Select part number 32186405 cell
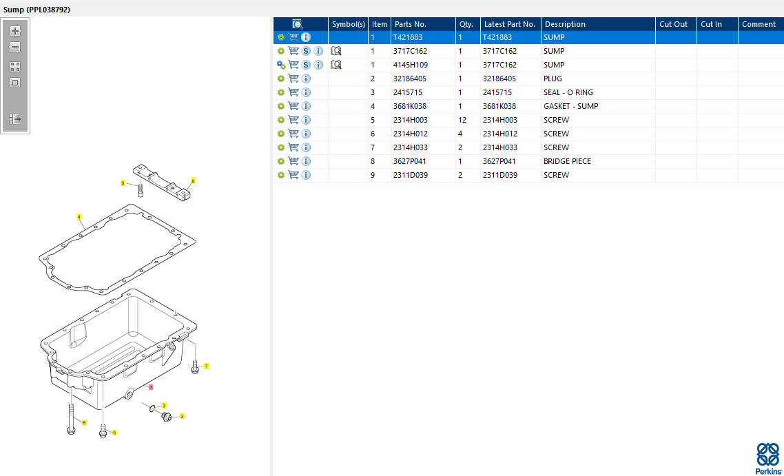 [x=410, y=79]
